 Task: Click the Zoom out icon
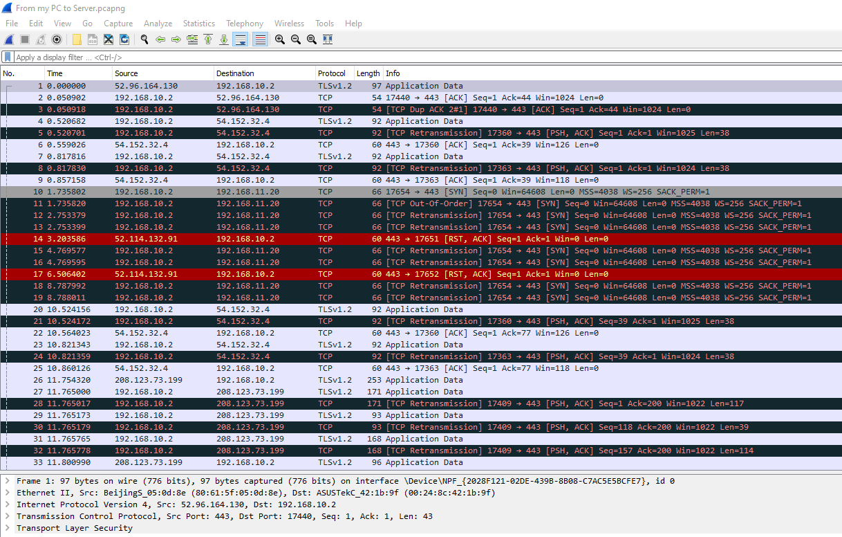tap(296, 39)
